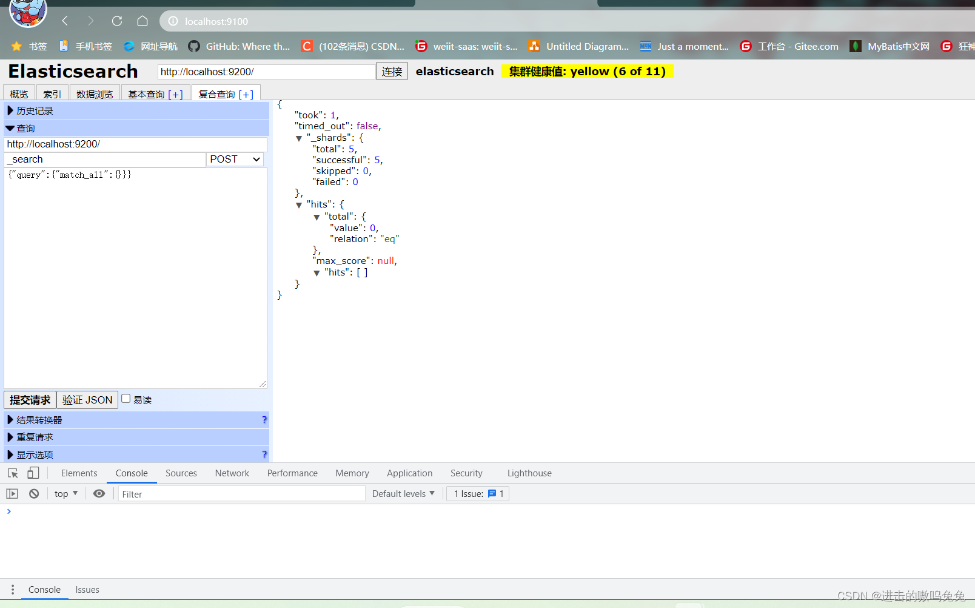Screen dimensions: 975x608
Task: Click the 提交请求 button
Action: [x=30, y=400]
